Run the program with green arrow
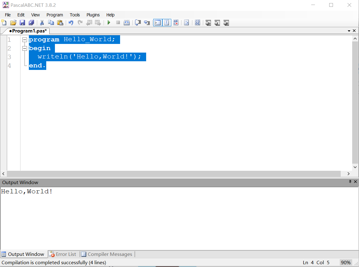359x267 pixels. 109,23
